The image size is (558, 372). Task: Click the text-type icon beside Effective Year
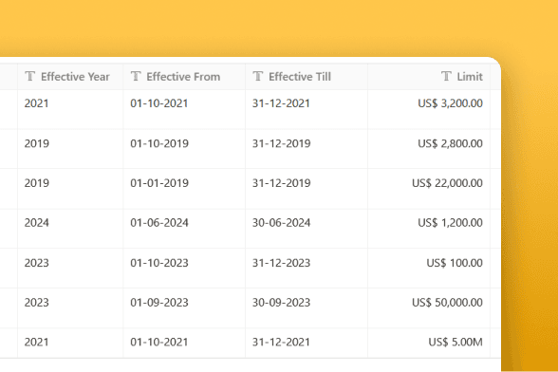click(x=30, y=76)
